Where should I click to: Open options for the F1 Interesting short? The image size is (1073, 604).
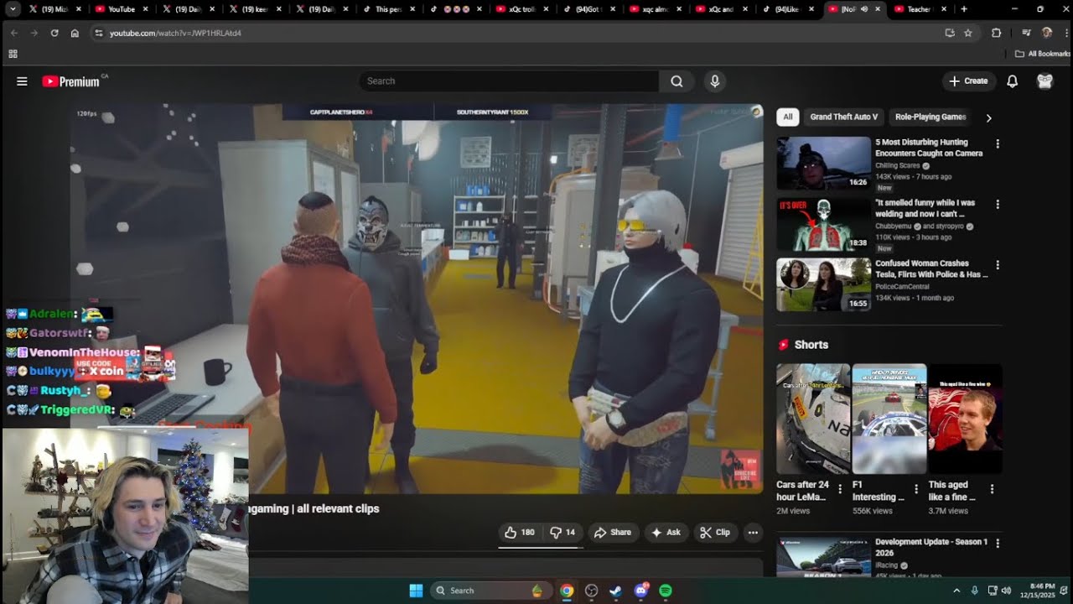point(916,489)
